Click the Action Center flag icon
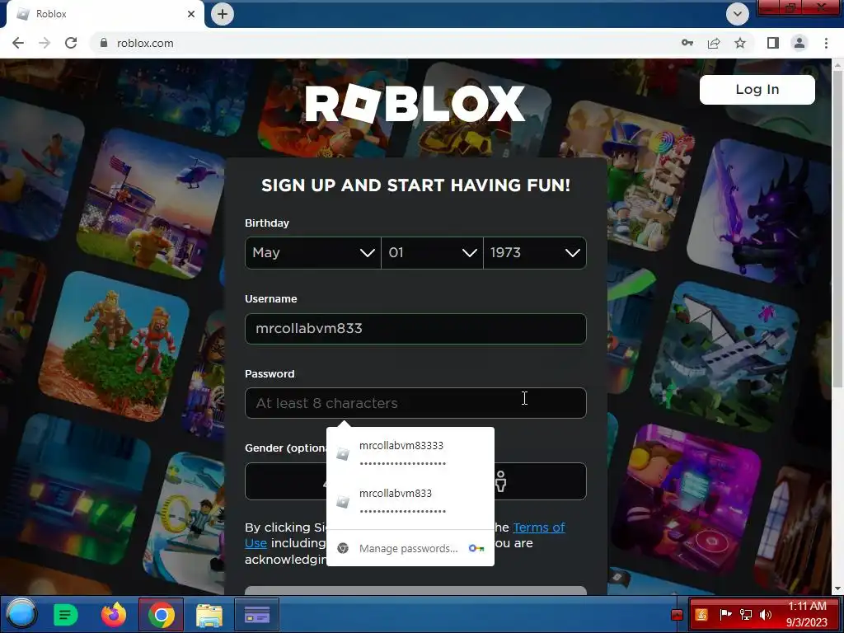 click(x=725, y=614)
